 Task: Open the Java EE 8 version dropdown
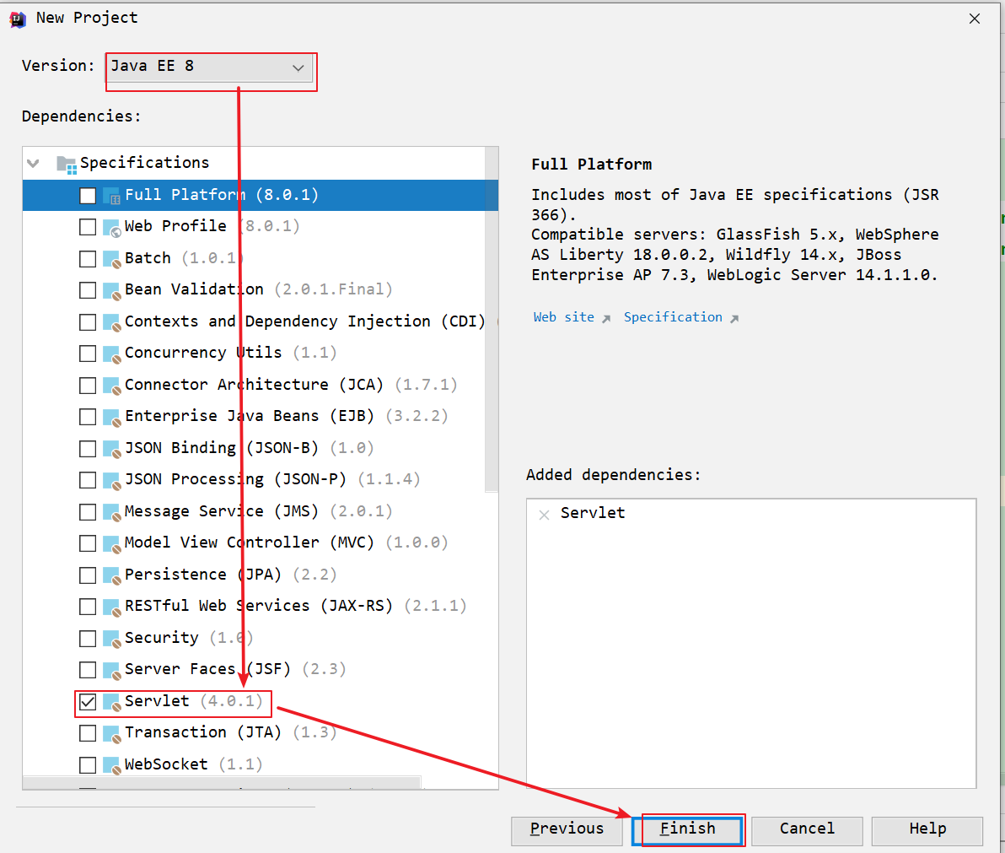pos(209,67)
